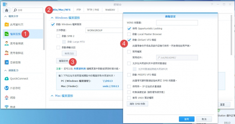Check 收集偵錯記錄 checkbox
The image size is (235, 124).
click(x=129, y=92)
